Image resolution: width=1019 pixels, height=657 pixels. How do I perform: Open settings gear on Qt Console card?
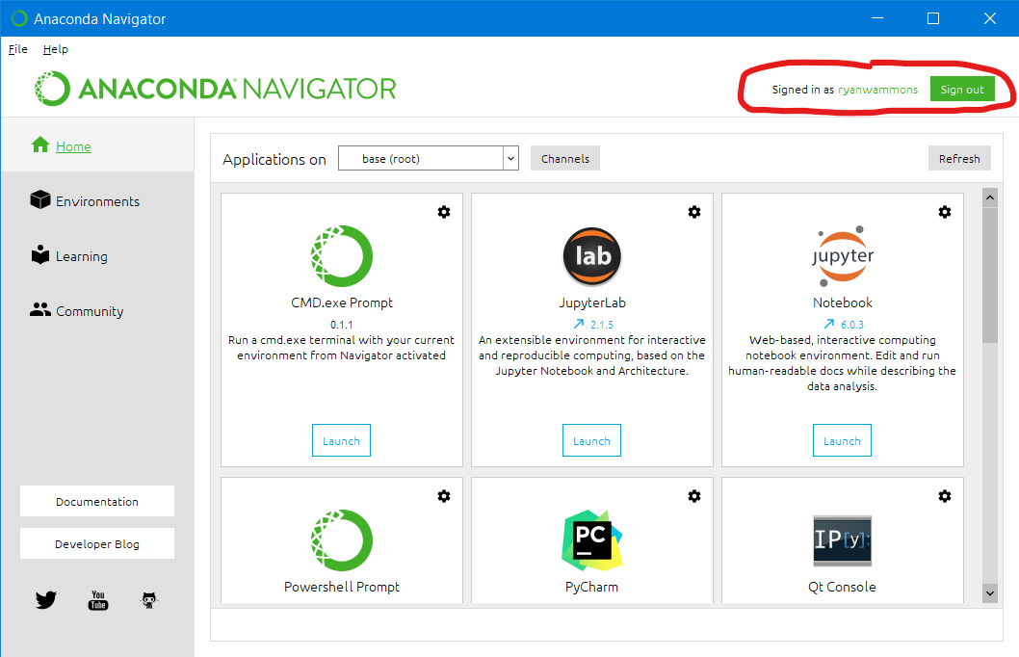click(x=945, y=496)
